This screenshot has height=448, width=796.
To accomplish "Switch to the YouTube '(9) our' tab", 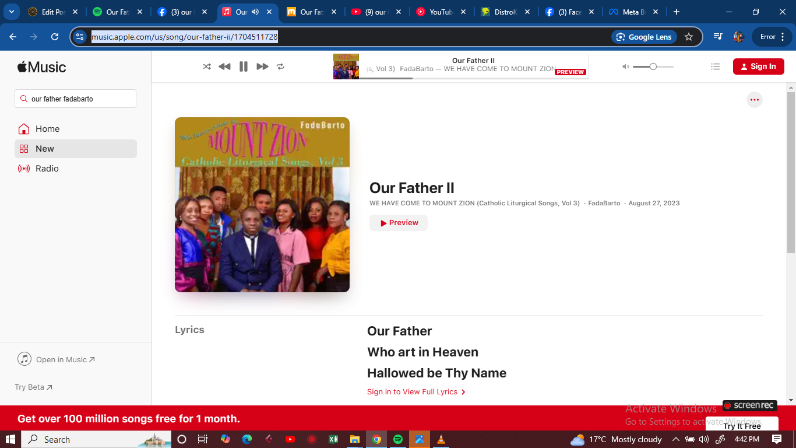I will [x=376, y=12].
